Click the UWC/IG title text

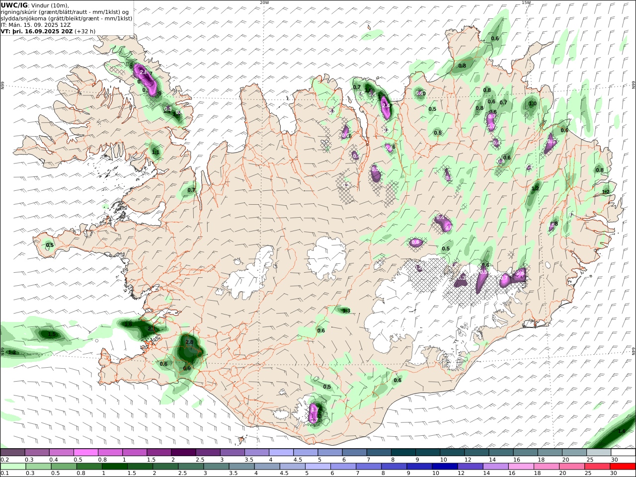(x=14, y=5)
